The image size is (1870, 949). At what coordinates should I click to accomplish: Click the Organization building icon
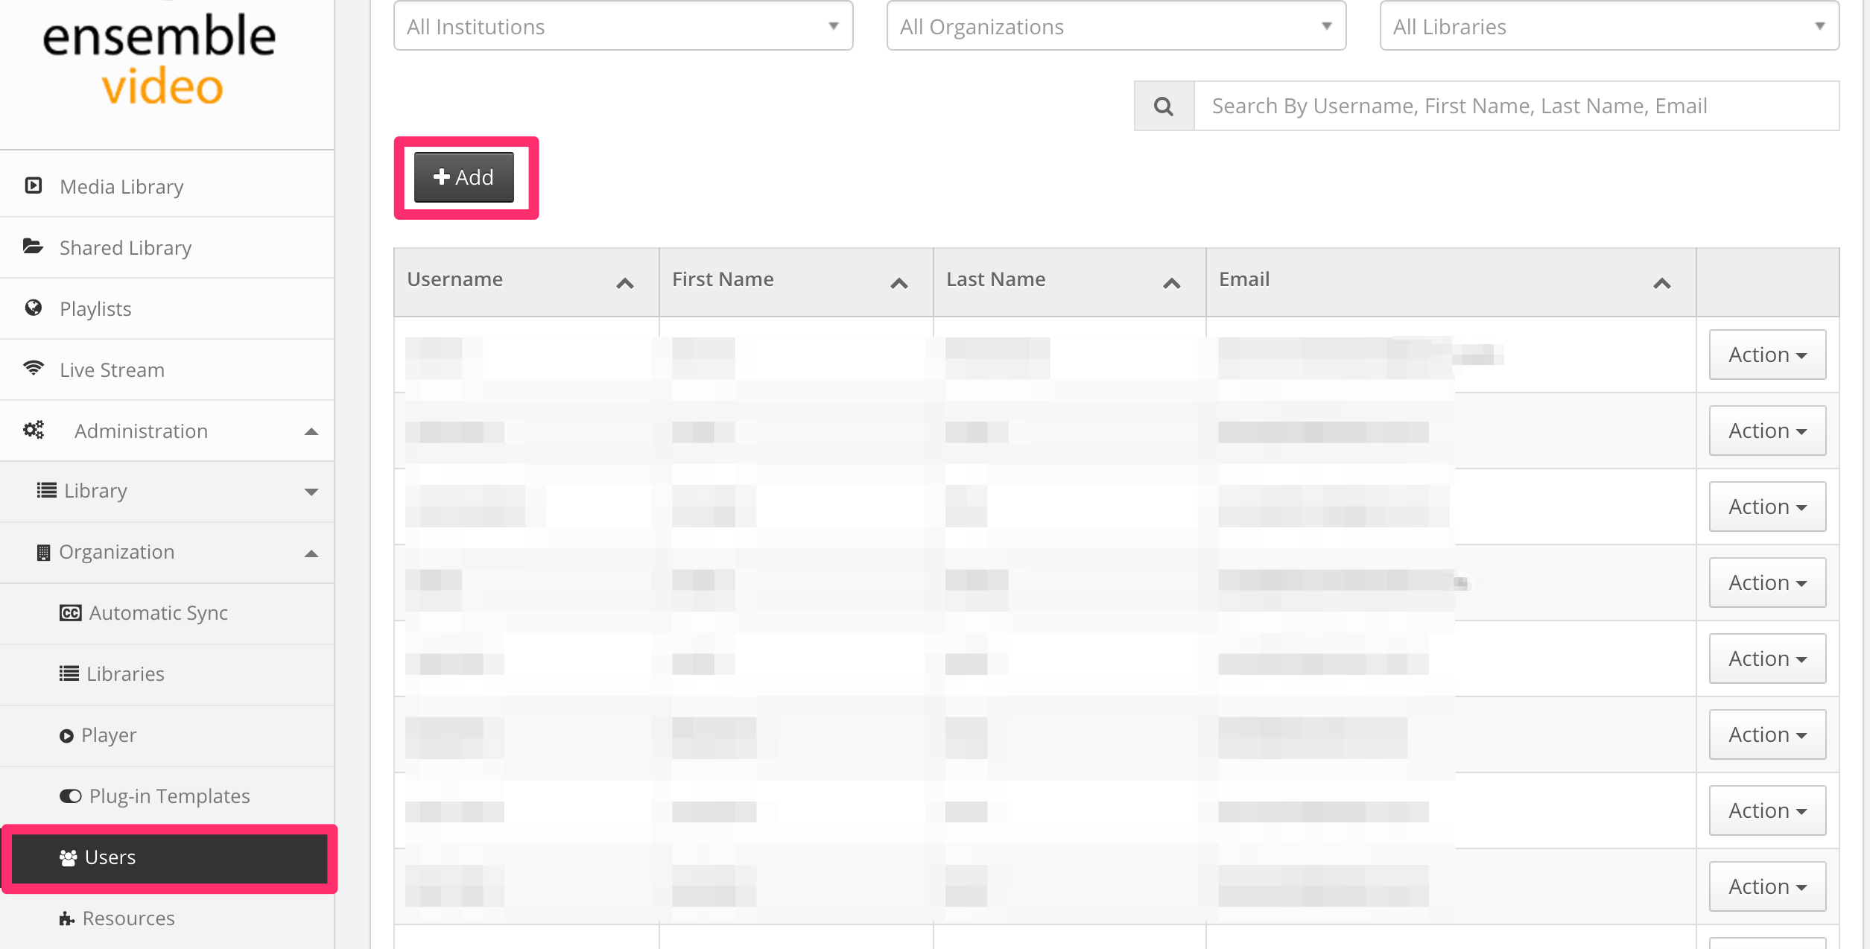point(43,551)
